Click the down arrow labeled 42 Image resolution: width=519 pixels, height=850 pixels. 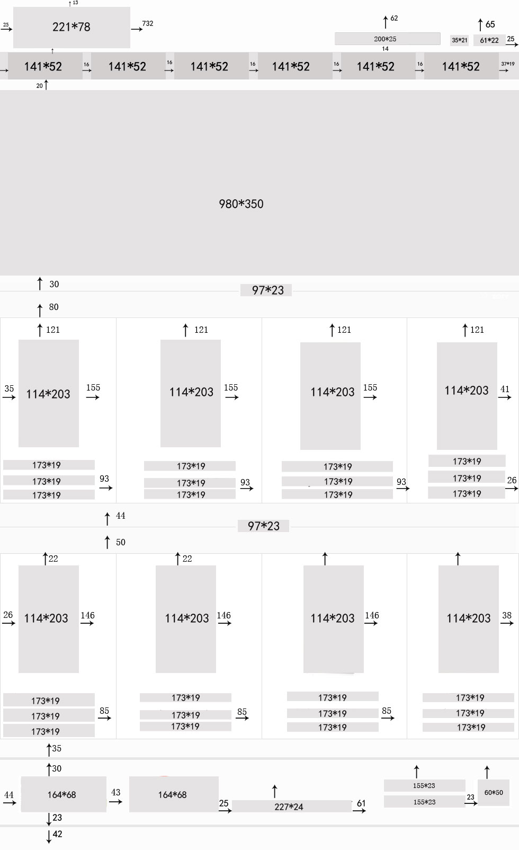pyautogui.click(x=49, y=837)
